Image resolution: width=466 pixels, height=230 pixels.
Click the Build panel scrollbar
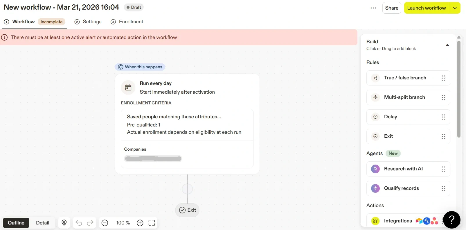coord(459,87)
